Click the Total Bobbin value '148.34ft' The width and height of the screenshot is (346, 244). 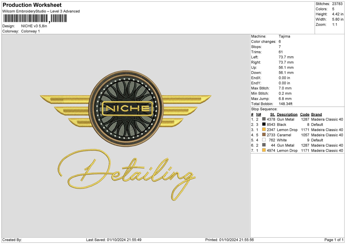pos(286,104)
